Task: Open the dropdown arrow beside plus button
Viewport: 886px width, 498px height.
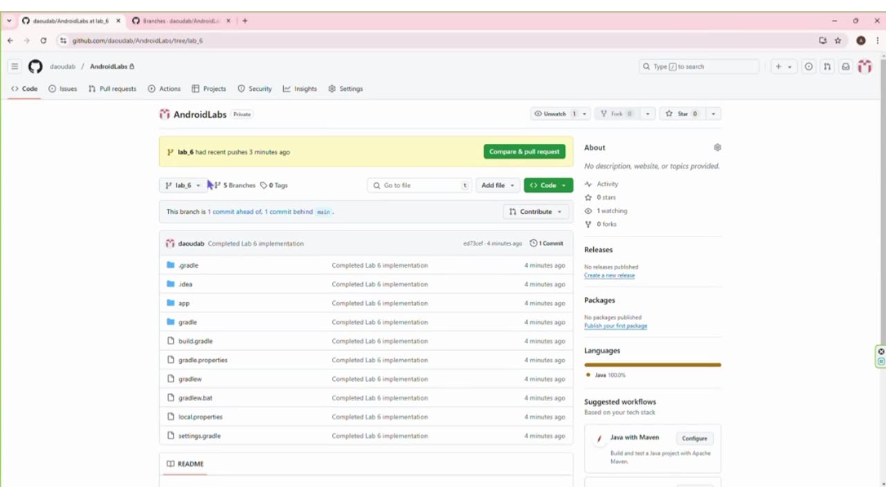Action: pyautogui.click(x=790, y=67)
